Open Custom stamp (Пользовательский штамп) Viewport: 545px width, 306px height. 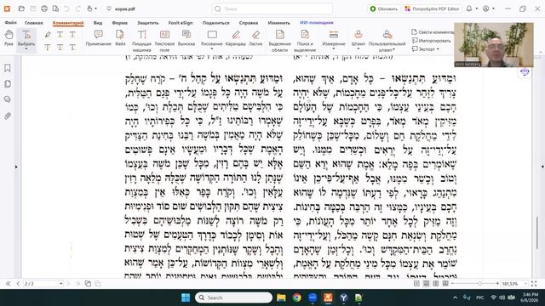click(x=387, y=41)
